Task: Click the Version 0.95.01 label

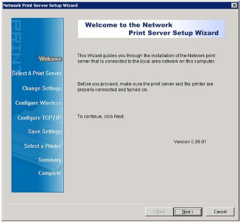Action: click(190, 142)
